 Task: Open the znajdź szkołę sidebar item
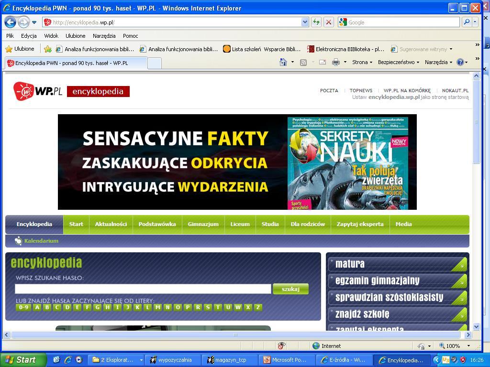[x=398, y=314]
